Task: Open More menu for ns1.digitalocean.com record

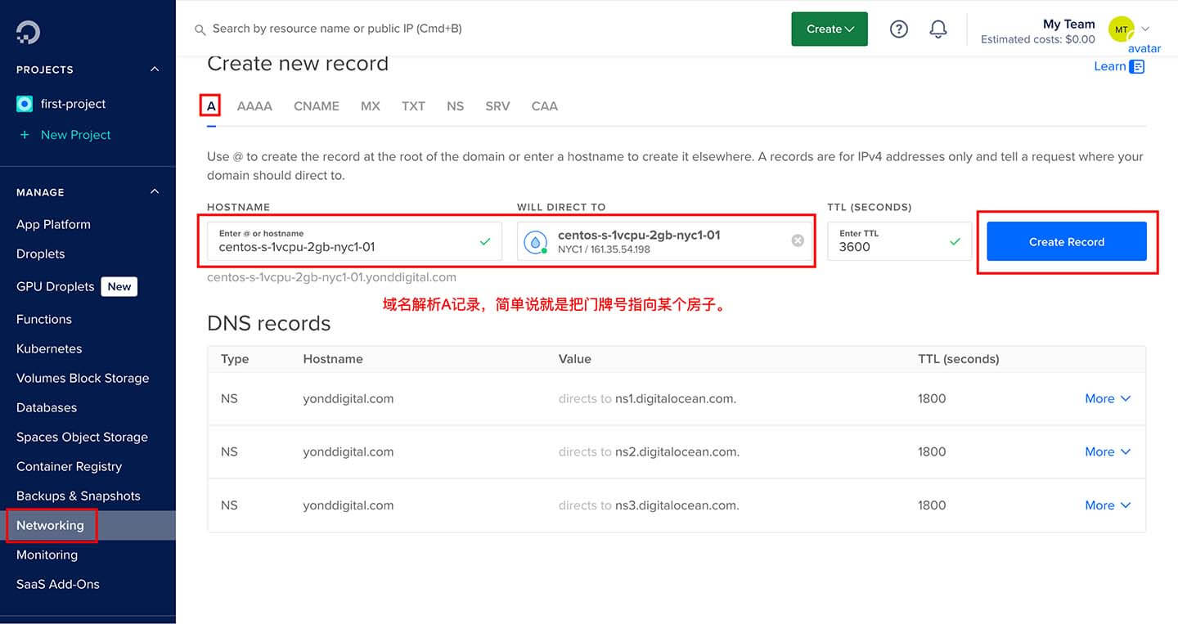Action: (1108, 398)
